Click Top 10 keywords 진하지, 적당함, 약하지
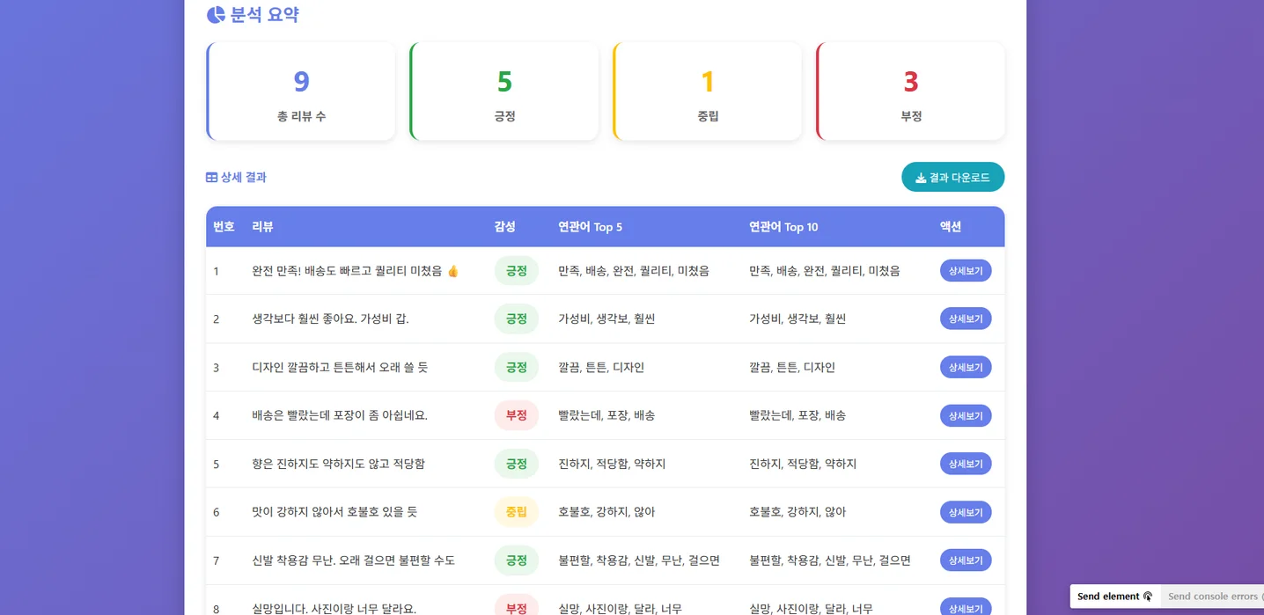 [803, 464]
